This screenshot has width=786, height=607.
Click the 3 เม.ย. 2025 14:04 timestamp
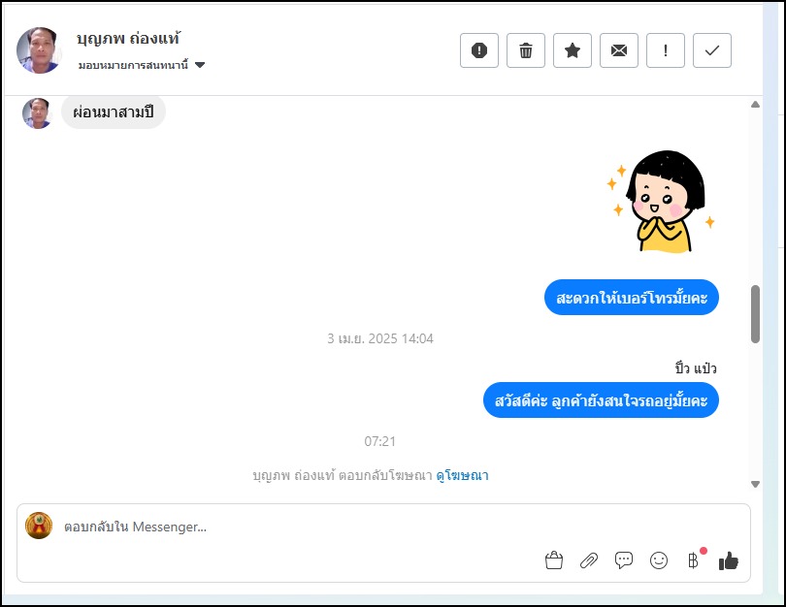coord(380,338)
